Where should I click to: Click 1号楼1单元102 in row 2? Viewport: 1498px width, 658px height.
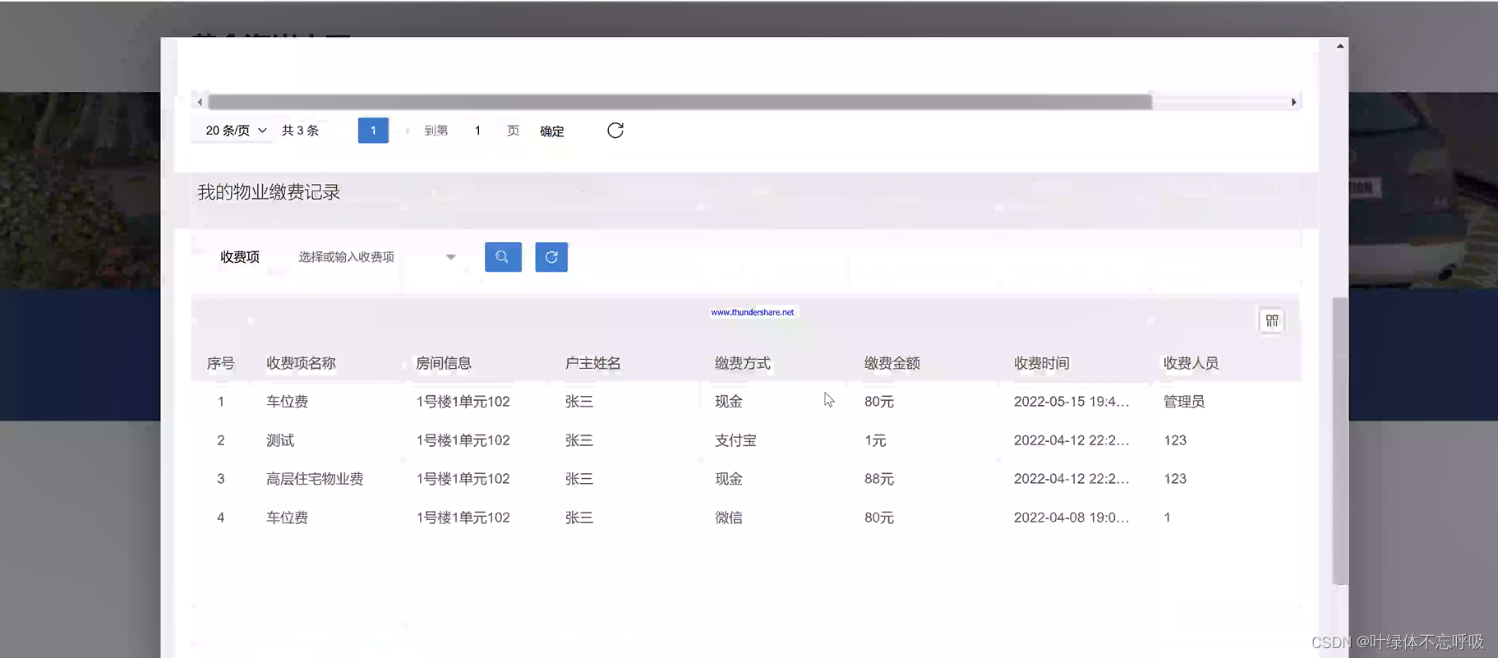tap(463, 440)
